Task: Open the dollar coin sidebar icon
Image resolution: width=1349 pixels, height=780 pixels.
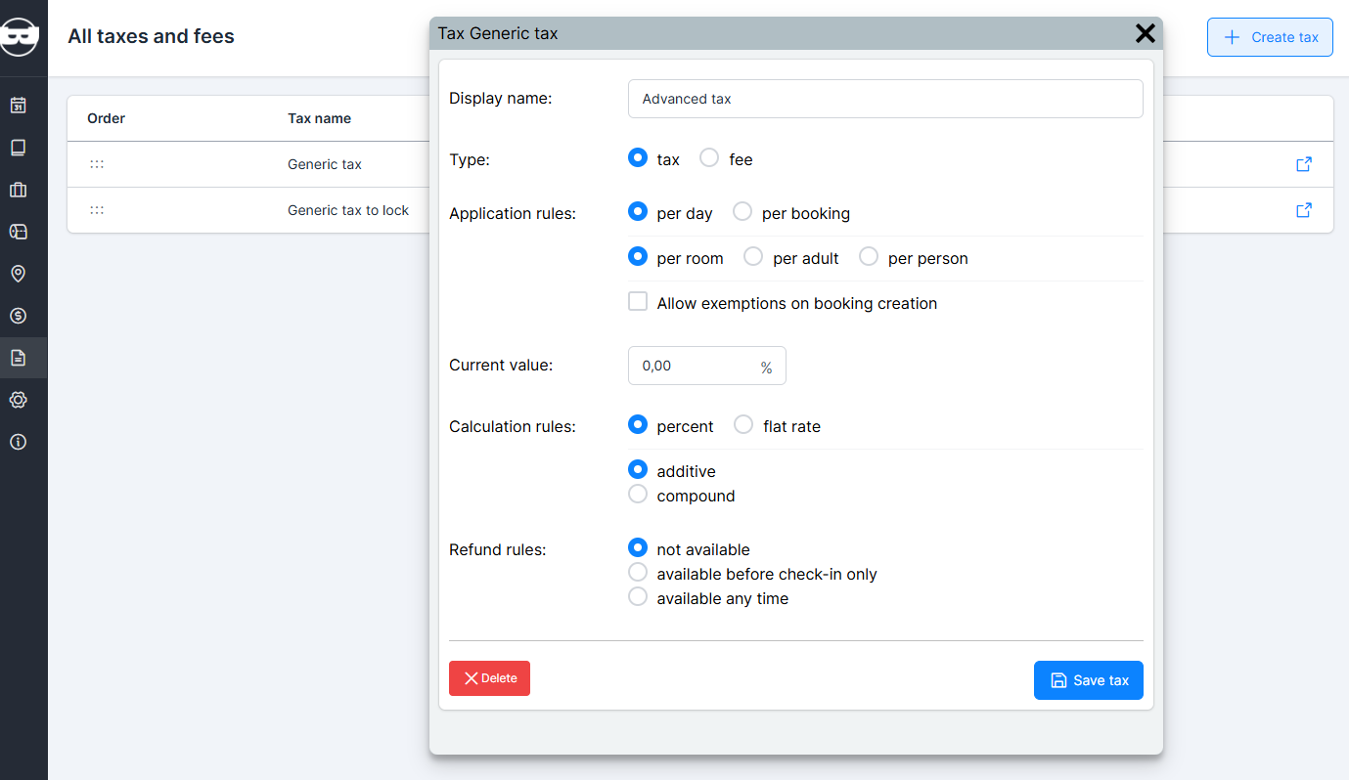Action: click(x=18, y=316)
